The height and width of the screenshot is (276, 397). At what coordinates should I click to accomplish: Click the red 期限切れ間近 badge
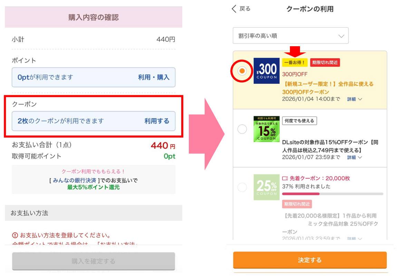[325, 62]
